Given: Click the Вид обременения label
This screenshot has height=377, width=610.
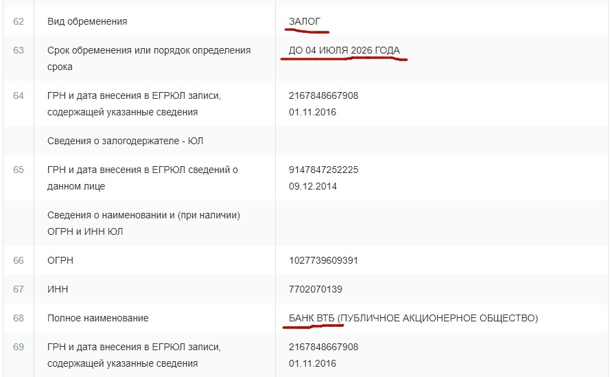Looking at the screenshot, I should click(87, 21).
